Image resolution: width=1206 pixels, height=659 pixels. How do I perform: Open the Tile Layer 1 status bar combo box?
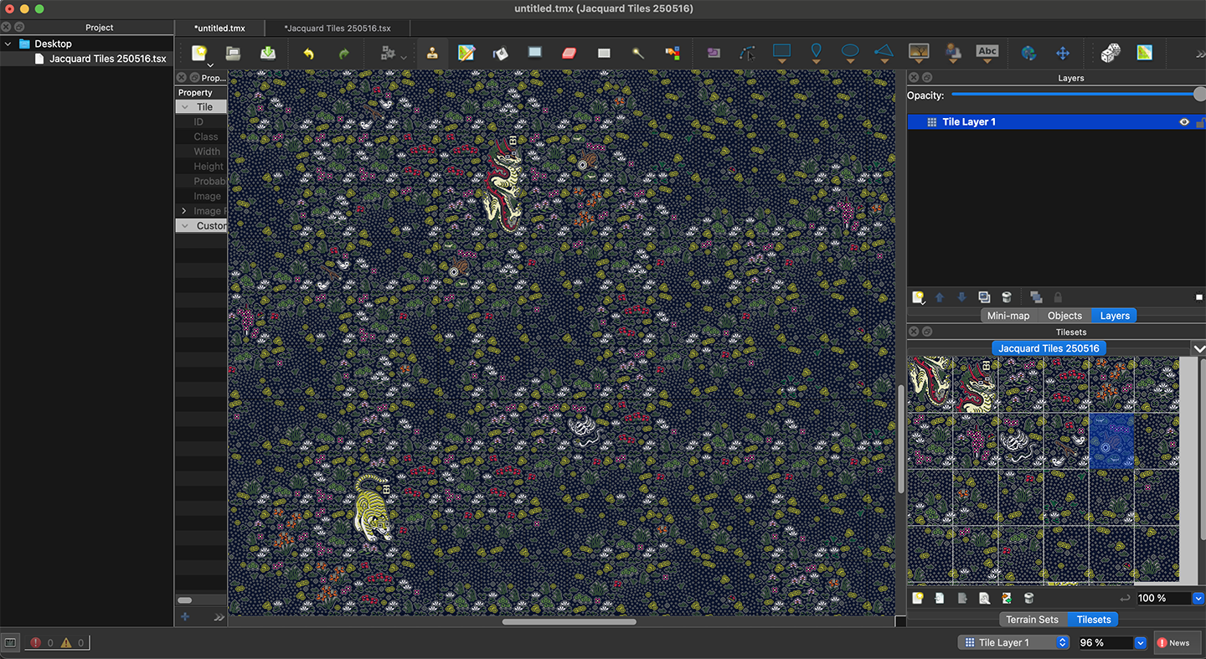[1013, 642]
